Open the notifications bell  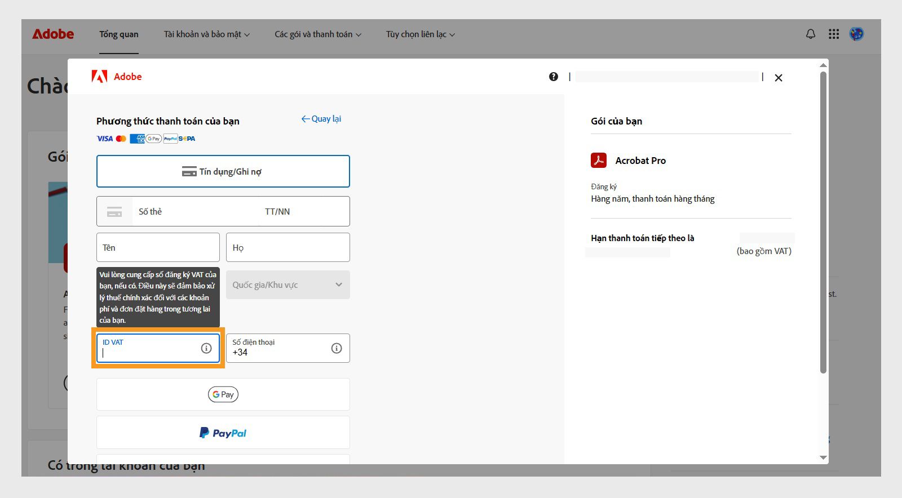point(811,34)
